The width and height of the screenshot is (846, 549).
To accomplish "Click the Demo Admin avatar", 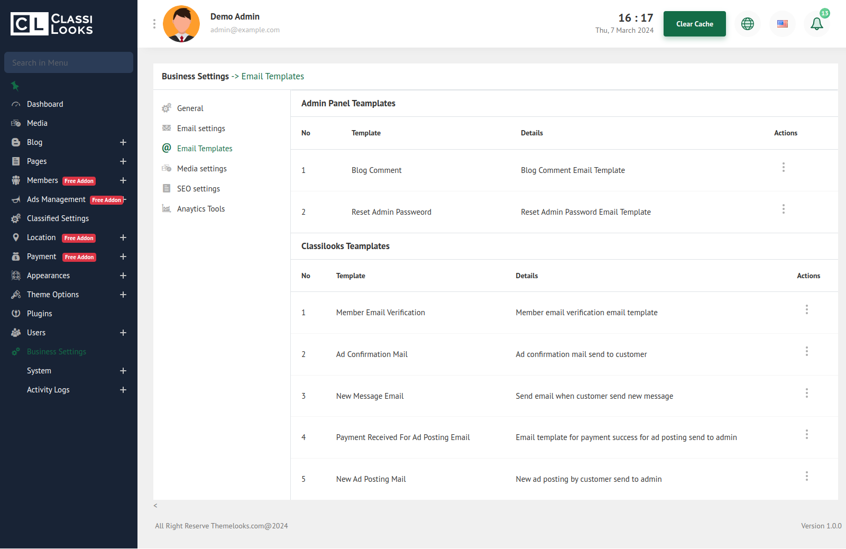I will click(x=181, y=24).
